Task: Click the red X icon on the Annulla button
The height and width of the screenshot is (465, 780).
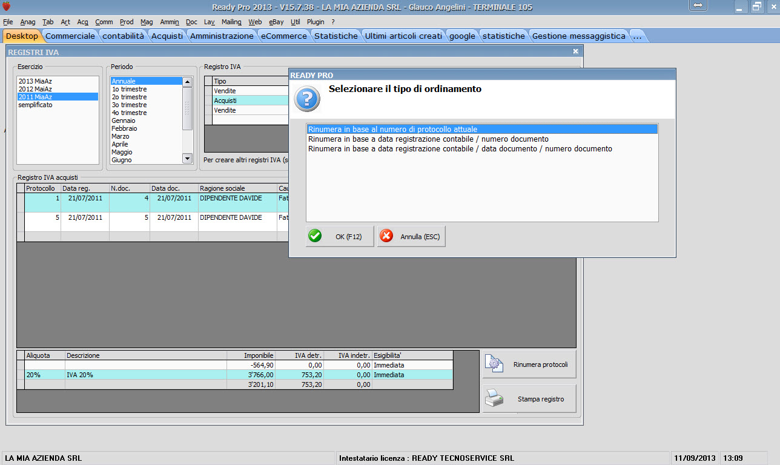Action: [x=386, y=236]
